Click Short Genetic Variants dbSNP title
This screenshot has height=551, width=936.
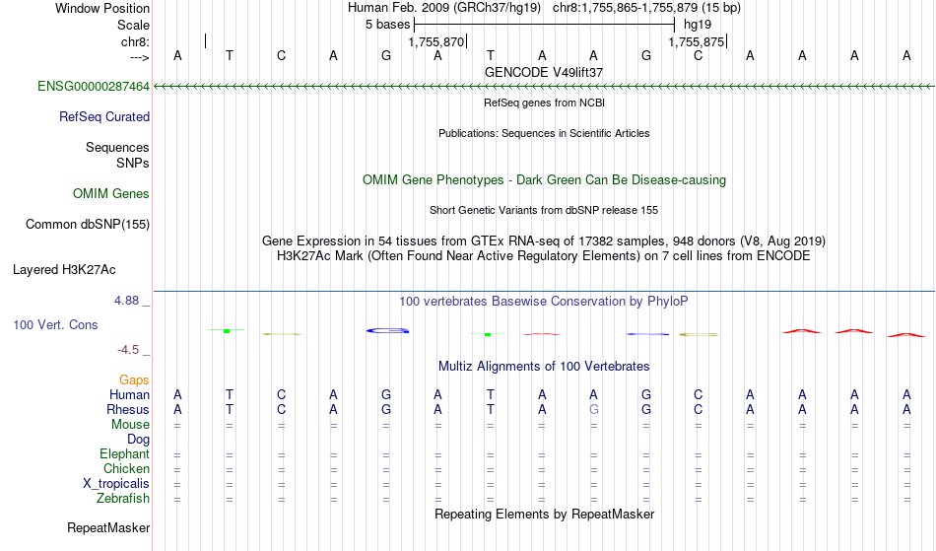pos(544,210)
